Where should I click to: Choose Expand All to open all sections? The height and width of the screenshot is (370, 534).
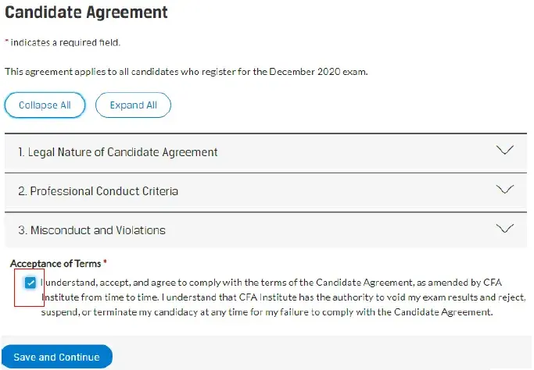133,105
